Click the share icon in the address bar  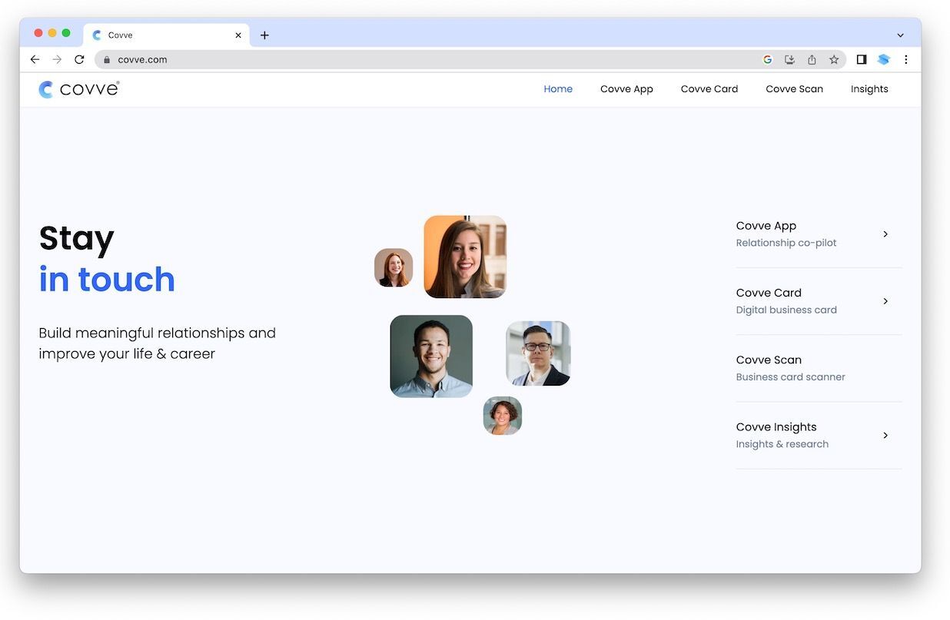pyautogui.click(x=812, y=59)
